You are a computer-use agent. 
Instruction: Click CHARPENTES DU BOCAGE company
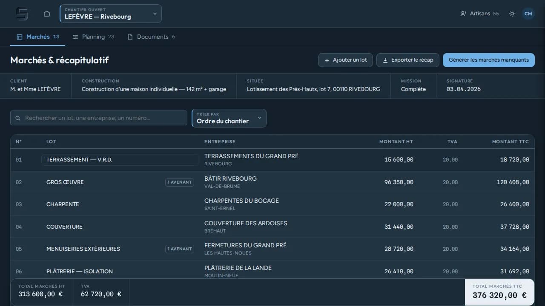(241, 201)
